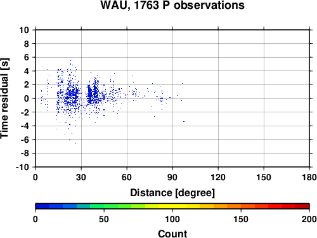Click y-axis tick label '-4'
The width and height of the screenshot is (317, 238).
pyautogui.click(x=25, y=126)
